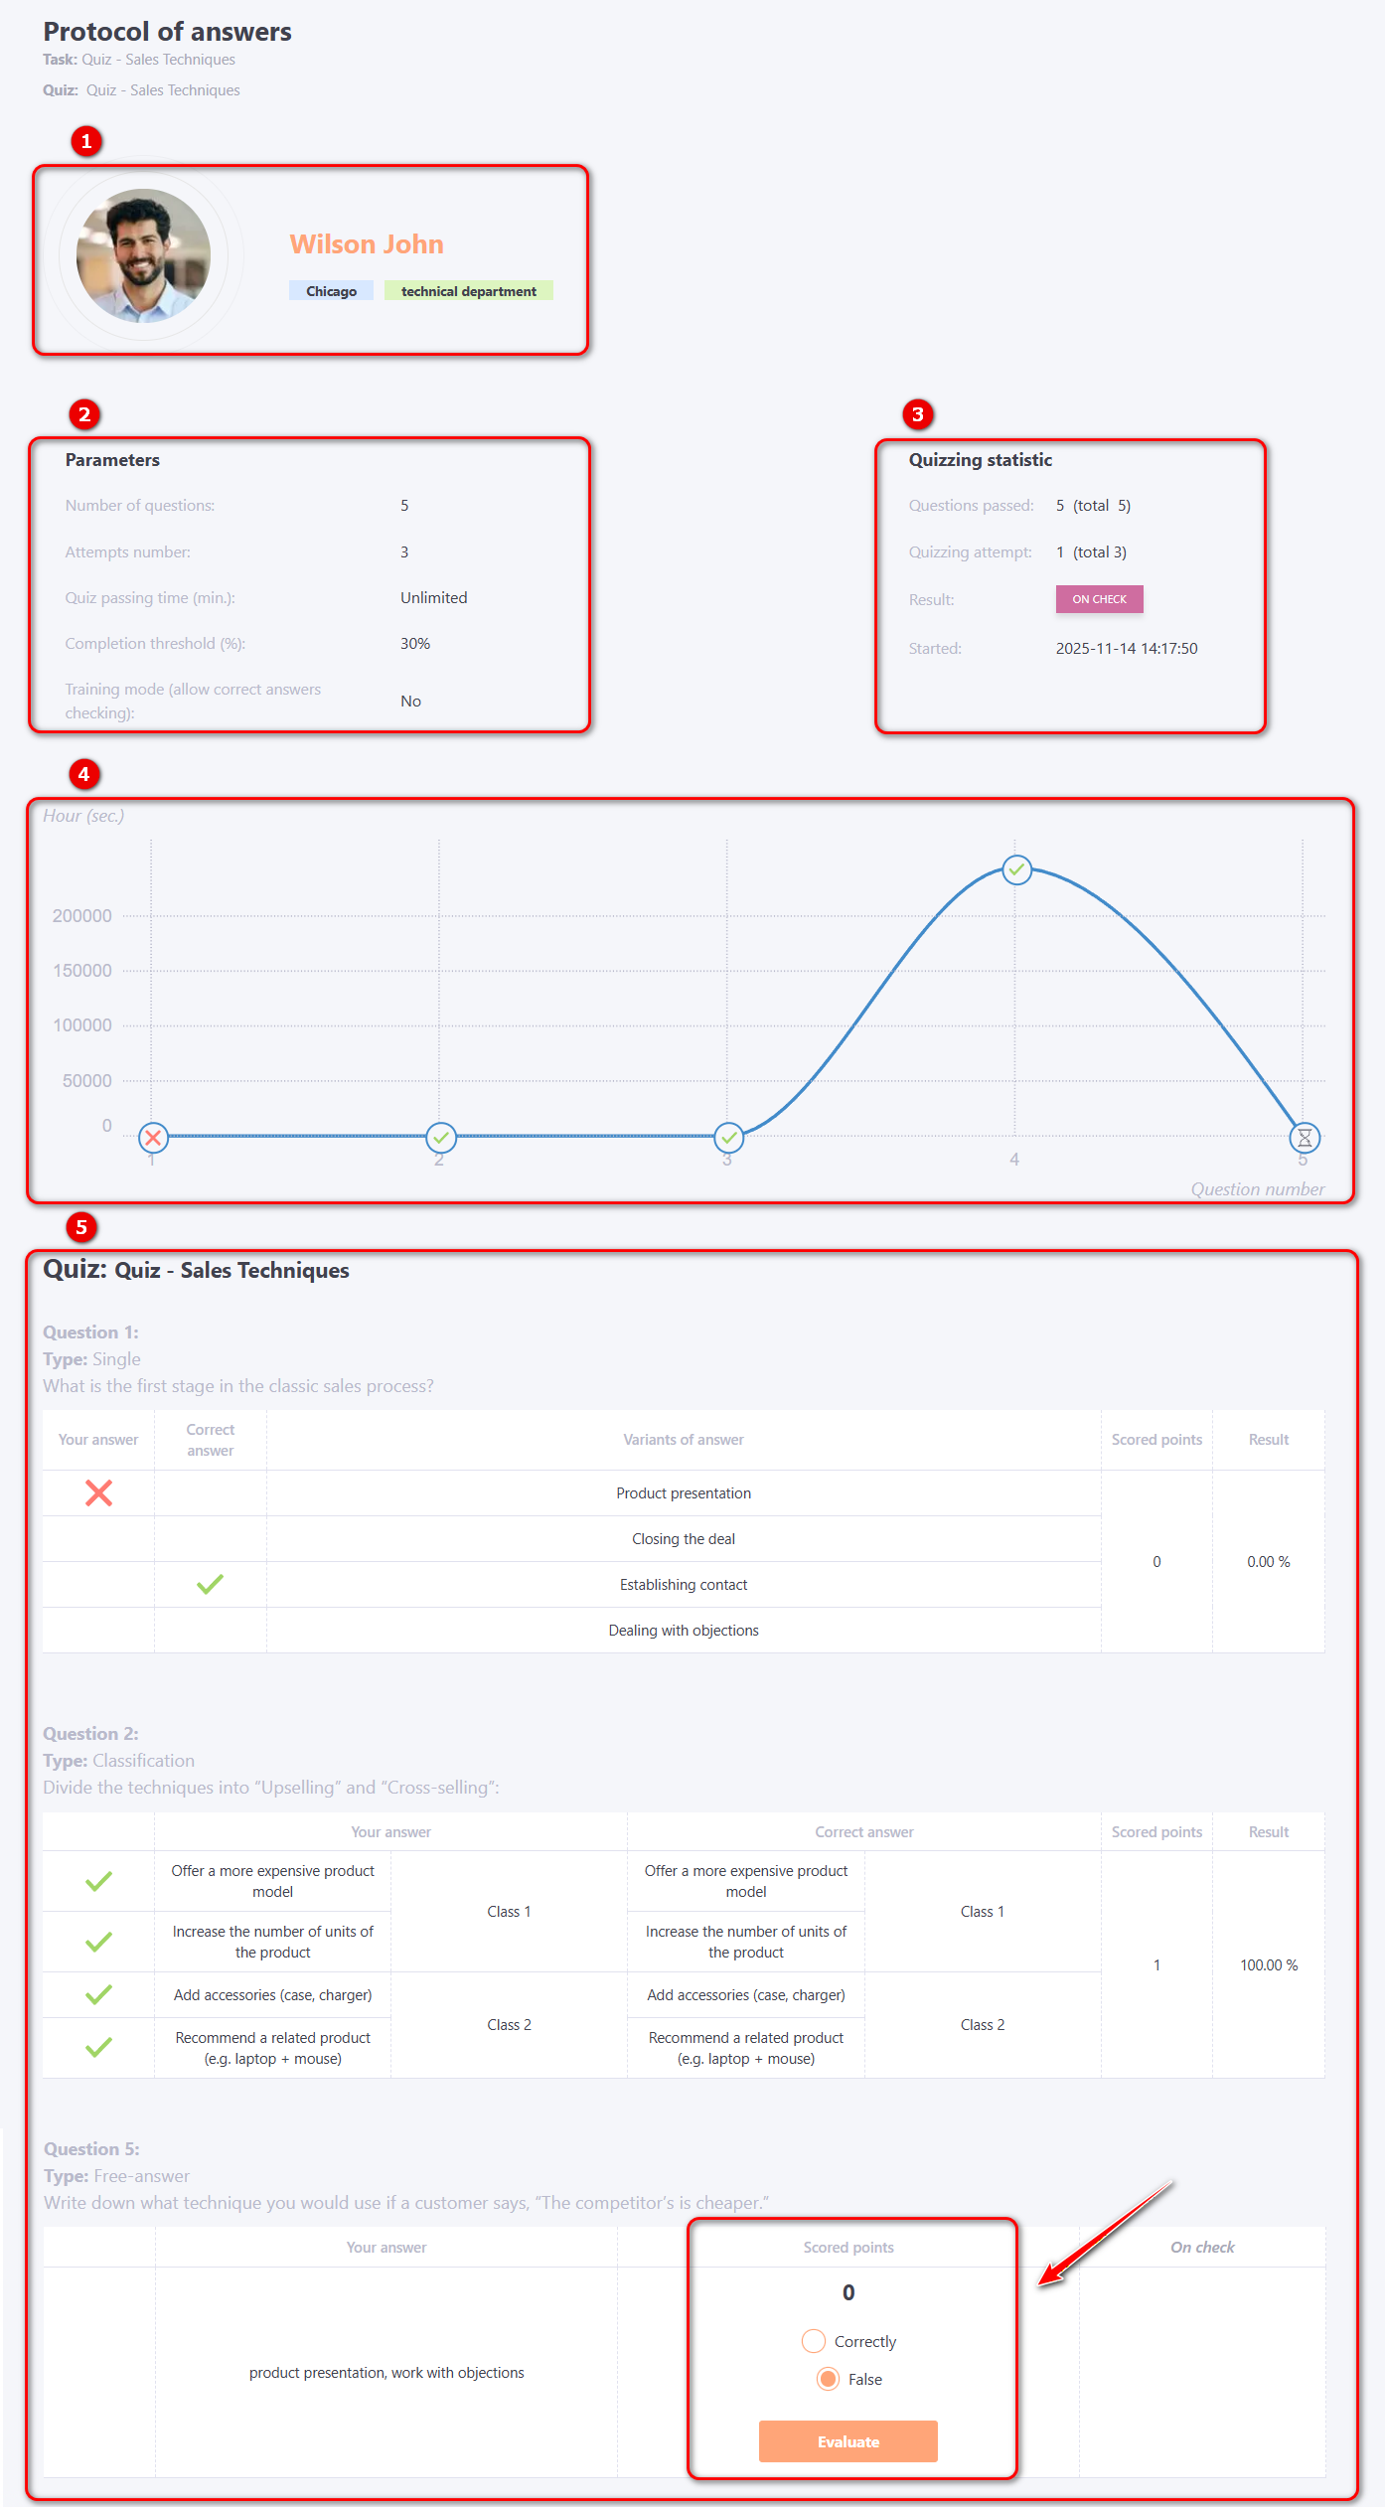The height and width of the screenshot is (2507, 1385).
Task: Click the hourglass marker on question 5
Action: pyautogui.click(x=1304, y=1137)
